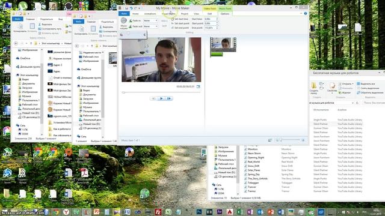Image resolution: width=385 pixels, height=216 pixels.
Task: Click Свойства icon in music folder window
Action: click(332, 88)
